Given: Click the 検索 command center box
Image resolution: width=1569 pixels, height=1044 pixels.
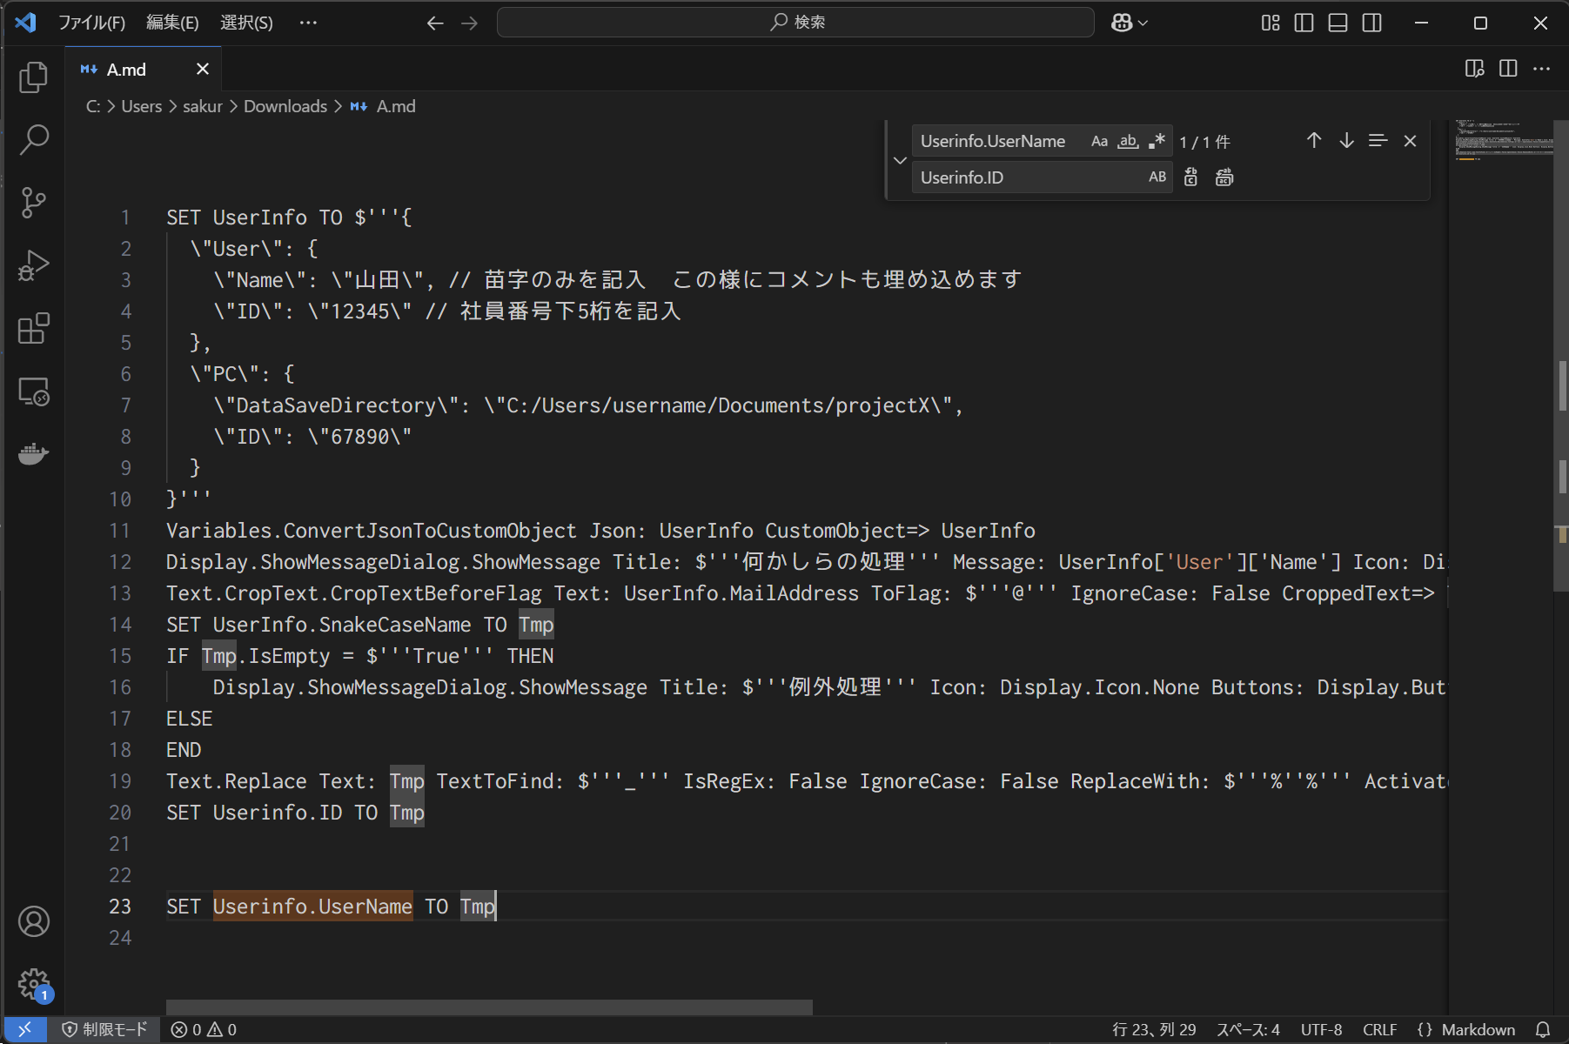Looking at the screenshot, I should (795, 23).
